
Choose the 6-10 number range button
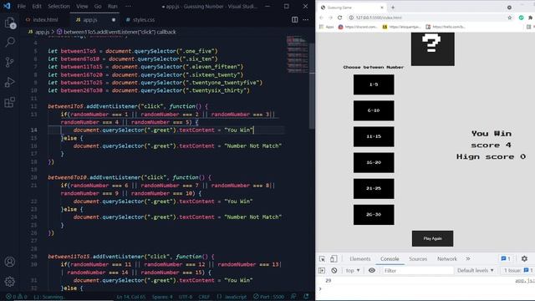(x=374, y=110)
